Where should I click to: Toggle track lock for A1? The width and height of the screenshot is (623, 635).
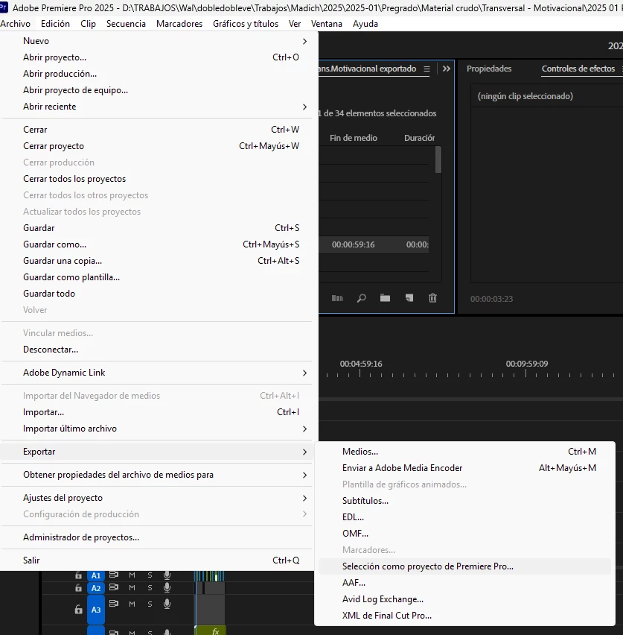point(78,575)
